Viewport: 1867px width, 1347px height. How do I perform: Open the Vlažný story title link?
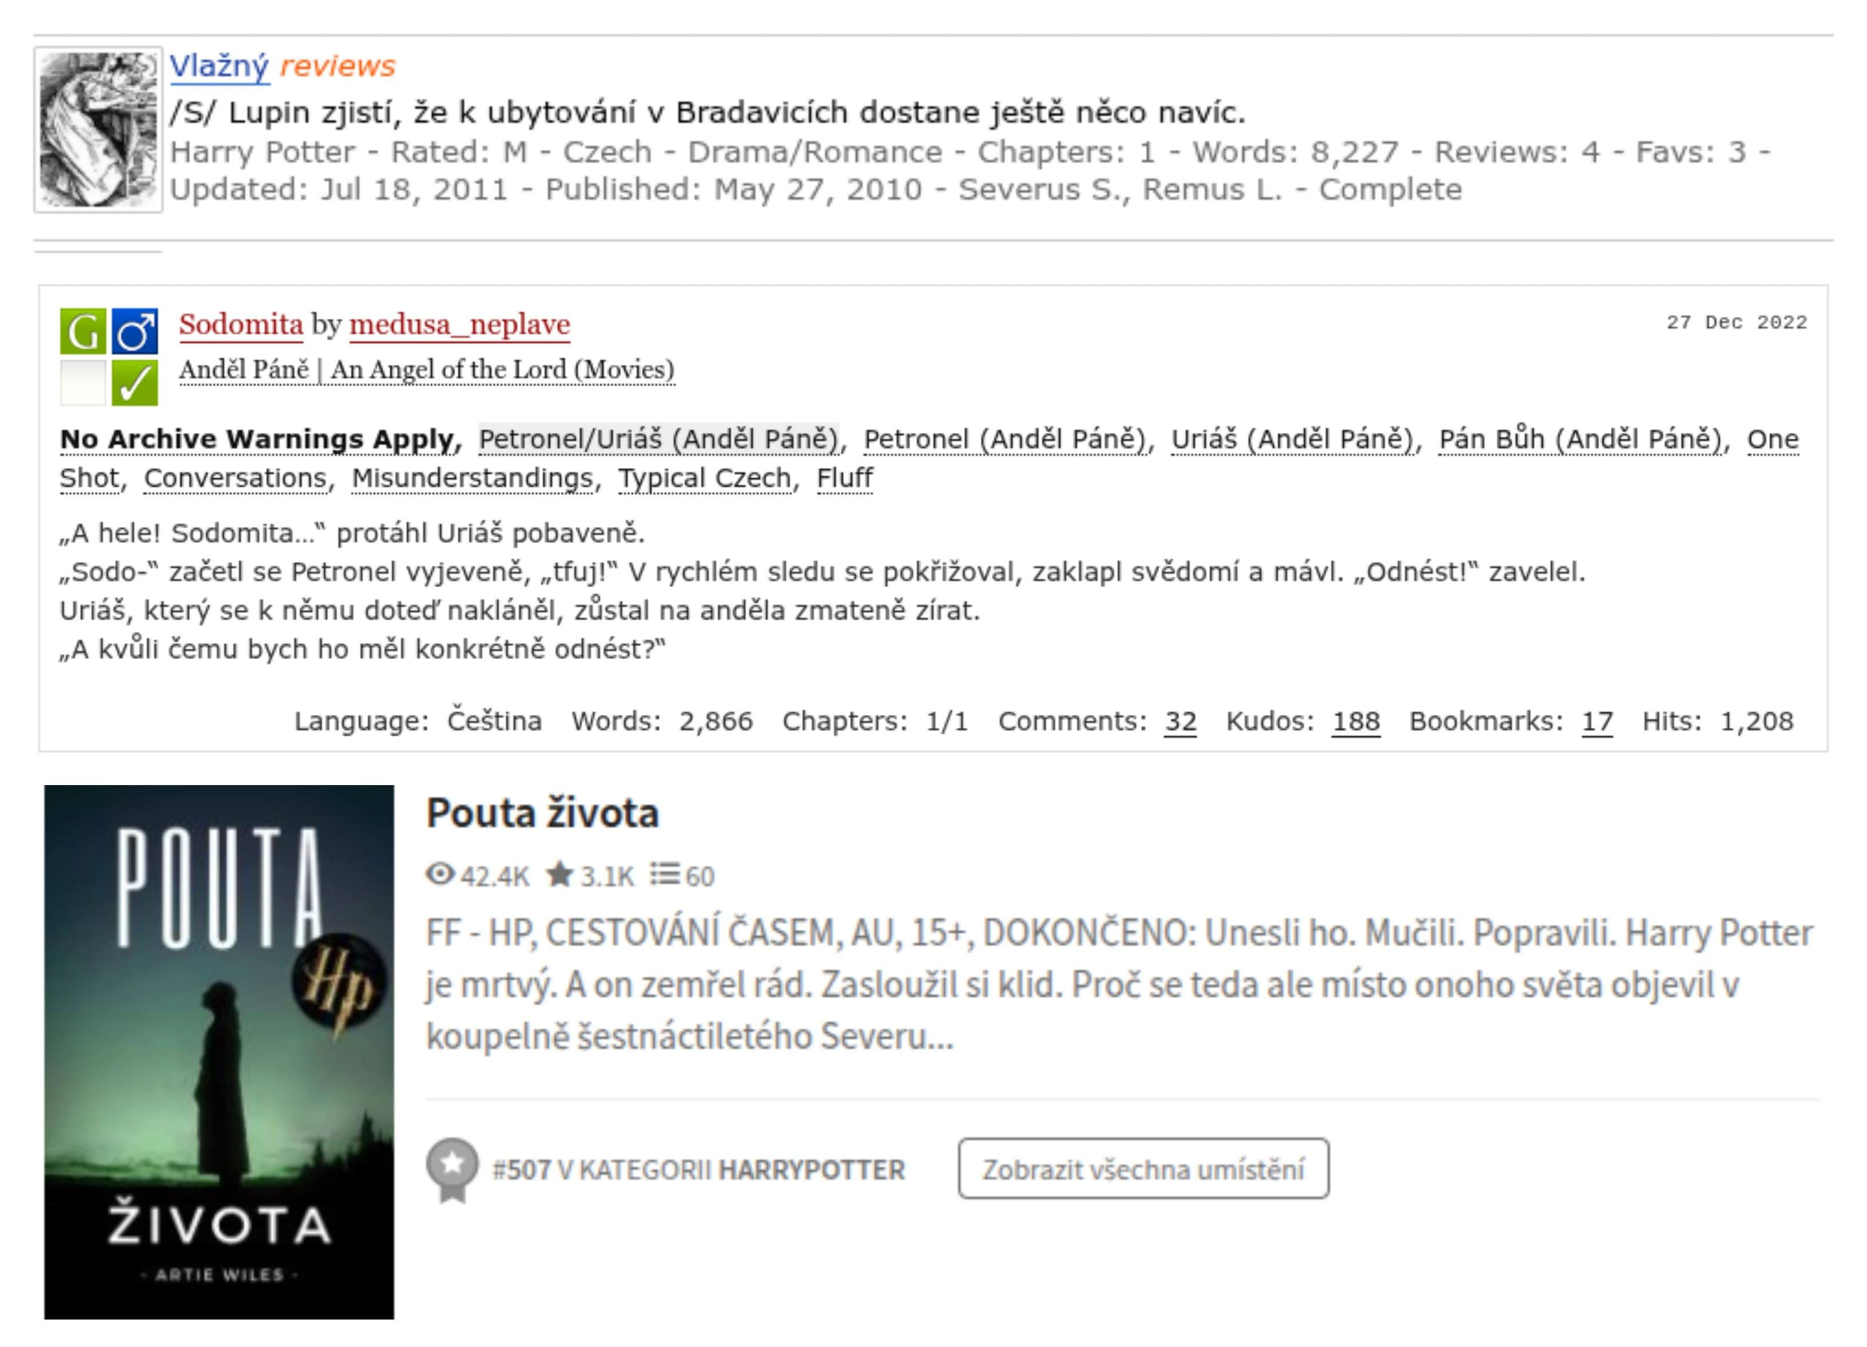point(219,66)
